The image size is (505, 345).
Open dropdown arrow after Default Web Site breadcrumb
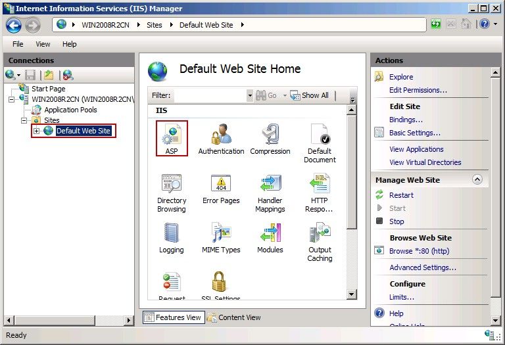[242, 25]
